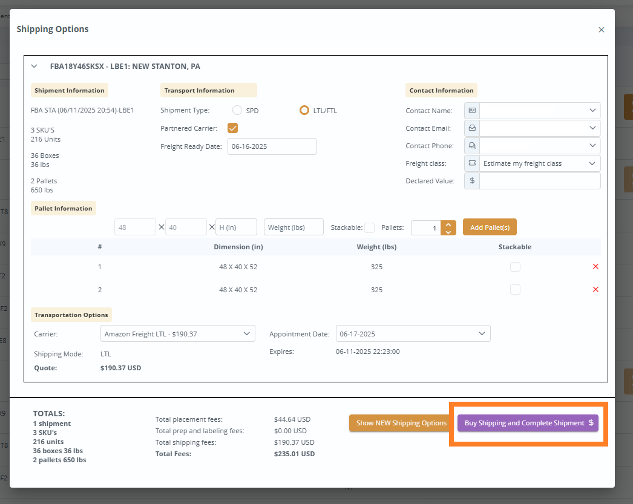Click Add Pallet(s) button
The width and height of the screenshot is (633, 504).
tap(490, 227)
